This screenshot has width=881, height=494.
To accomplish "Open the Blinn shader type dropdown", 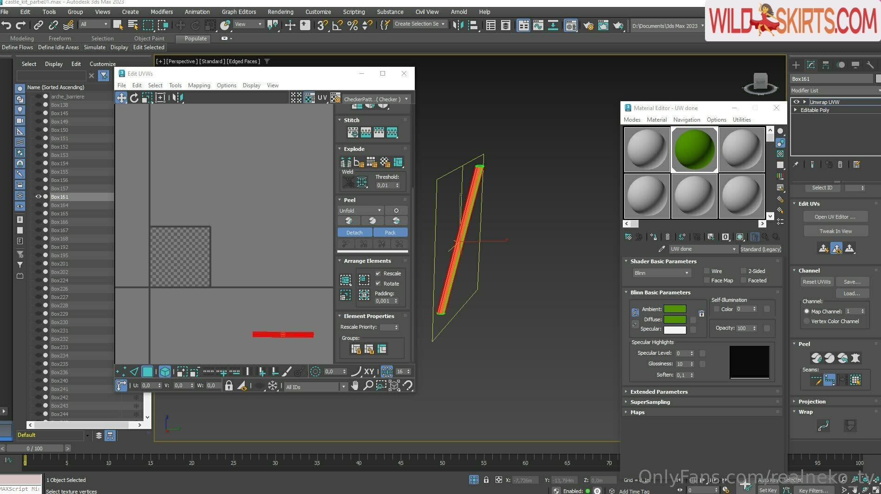I will [x=661, y=273].
